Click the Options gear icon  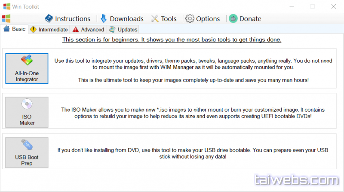pyautogui.click(x=189, y=18)
